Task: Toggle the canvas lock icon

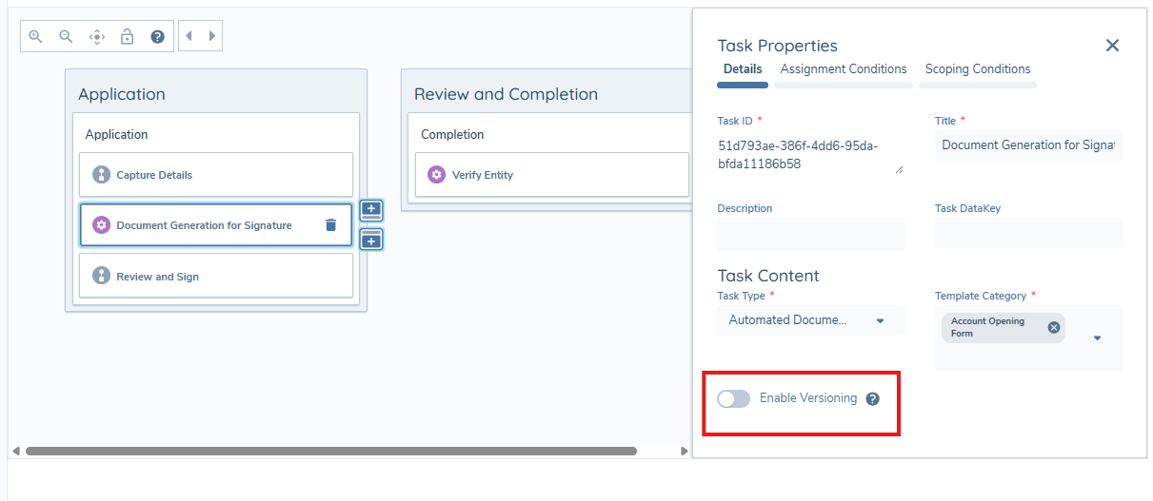Action: point(127,36)
